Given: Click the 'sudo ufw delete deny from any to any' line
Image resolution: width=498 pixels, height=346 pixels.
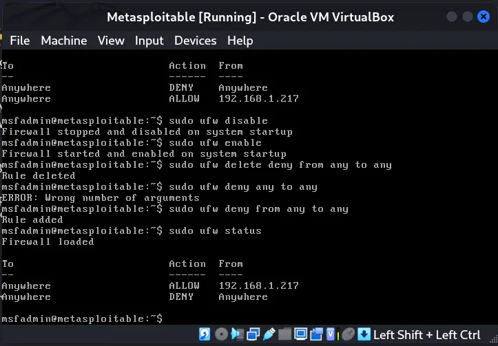Looking at the screenshot, I should point(196,165).
